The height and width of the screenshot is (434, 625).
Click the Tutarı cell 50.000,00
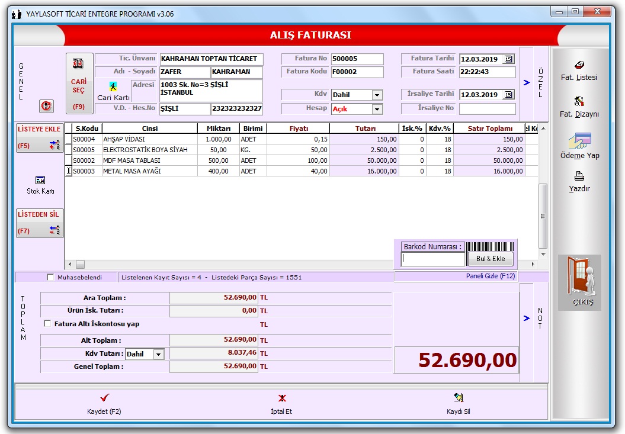(x=365, y=160)
